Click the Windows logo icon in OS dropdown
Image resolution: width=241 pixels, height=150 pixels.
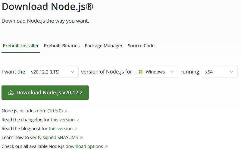point(141,72)
